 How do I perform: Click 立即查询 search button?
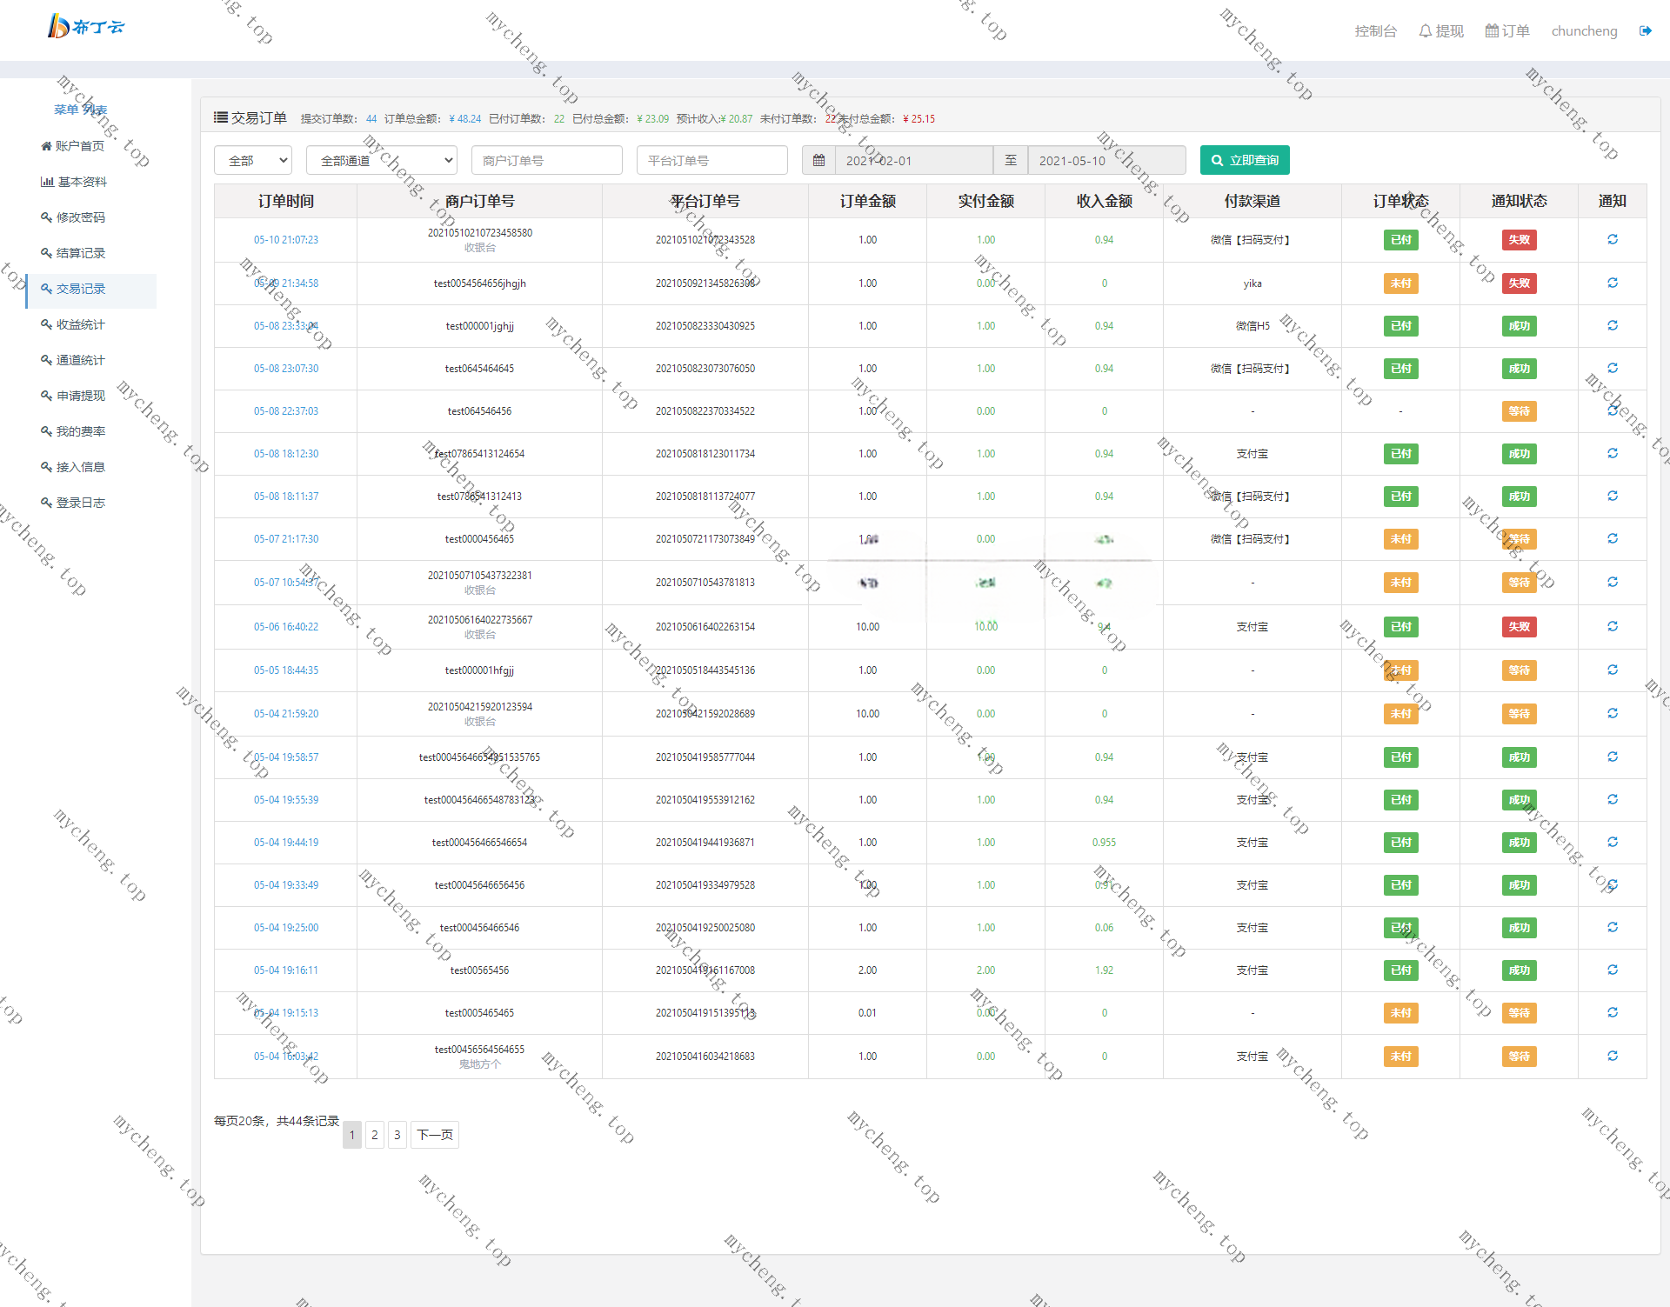coord(1245,160)
